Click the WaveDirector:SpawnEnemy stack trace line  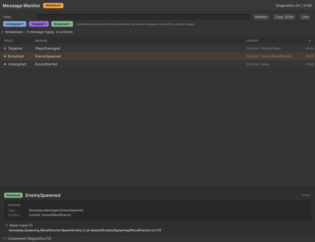[x=85, y=230]
